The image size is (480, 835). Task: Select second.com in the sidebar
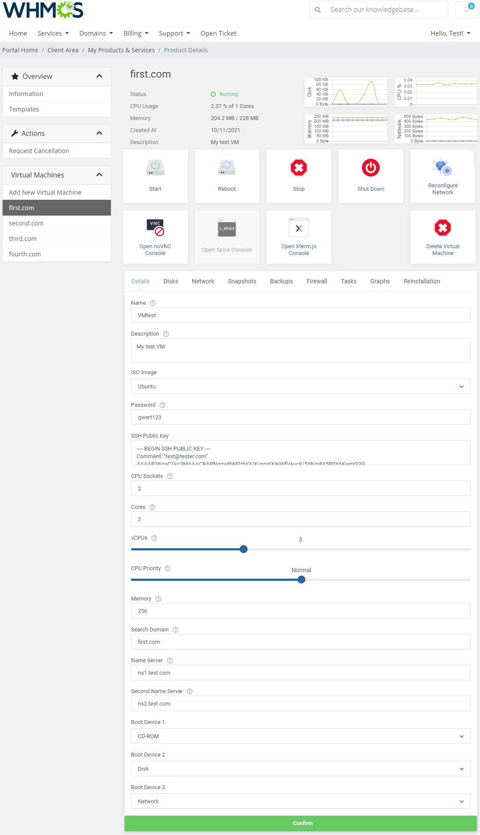click(x=57, y=223)
